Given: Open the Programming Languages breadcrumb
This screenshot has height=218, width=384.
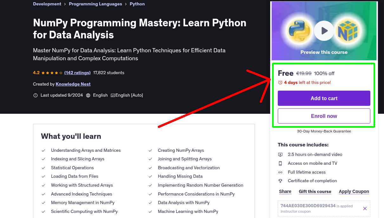Looking at the screenshot, I should (x=95, y=4).
